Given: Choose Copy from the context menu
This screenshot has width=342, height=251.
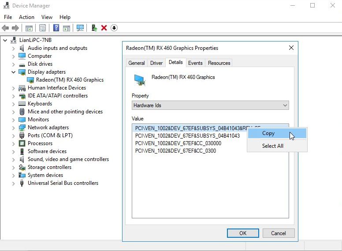Looking at the screenshot, I should coord(277,133).
